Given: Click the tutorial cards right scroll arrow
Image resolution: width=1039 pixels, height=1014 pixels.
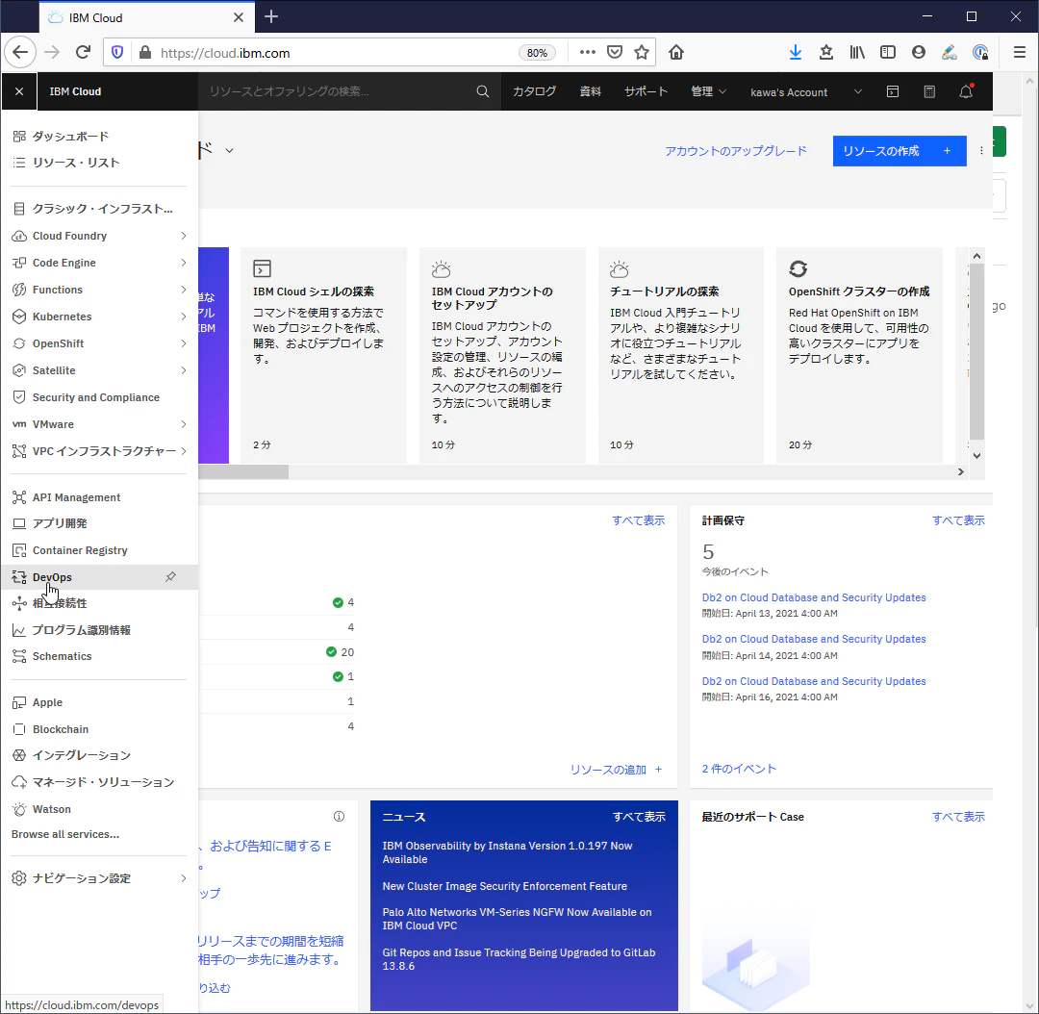Looking at the screenshot, I should click(x=961, y=471).
